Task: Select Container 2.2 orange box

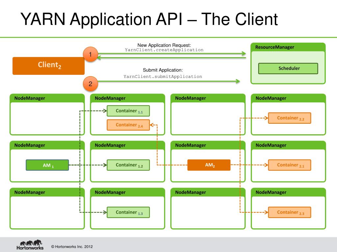Action: click(x=290, y=118)
